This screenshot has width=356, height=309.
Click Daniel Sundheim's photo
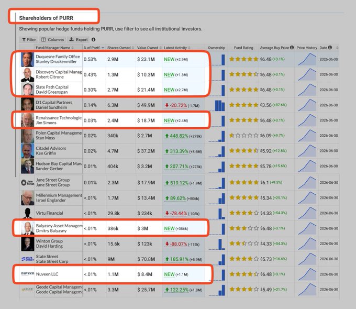[x=27, y=104]
